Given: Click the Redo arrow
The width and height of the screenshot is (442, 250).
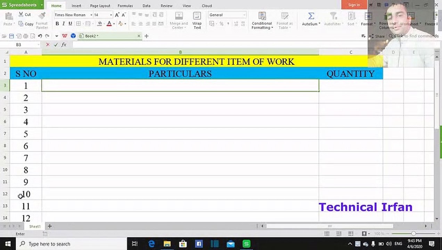Looking at the screenshot, I should tap(47, 36).
